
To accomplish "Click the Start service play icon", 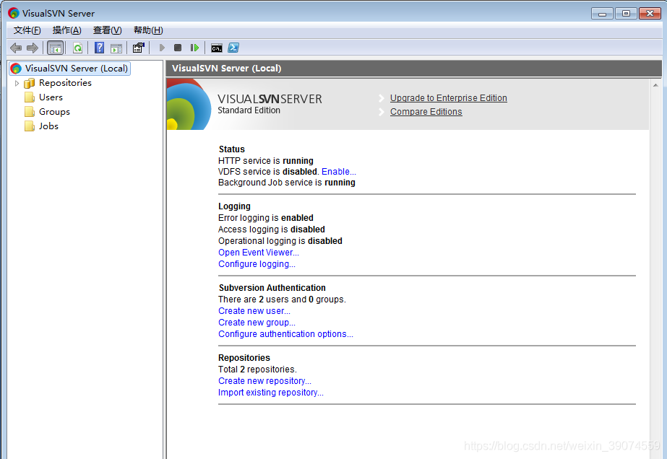I will tap(162, 48).
